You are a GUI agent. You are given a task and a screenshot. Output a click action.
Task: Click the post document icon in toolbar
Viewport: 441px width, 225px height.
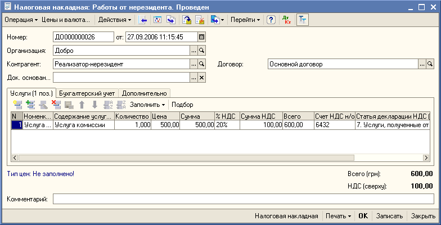click(187, 20)
